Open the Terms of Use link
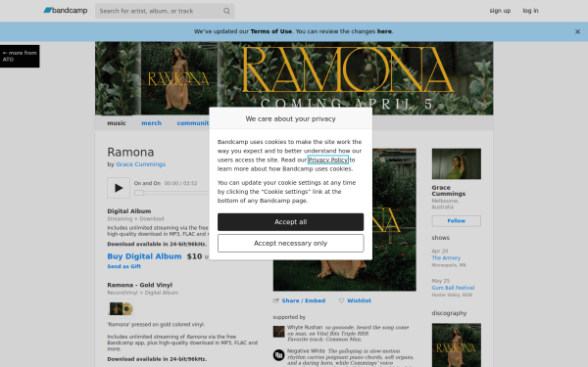Screen dimensions: 588x367 270,31
